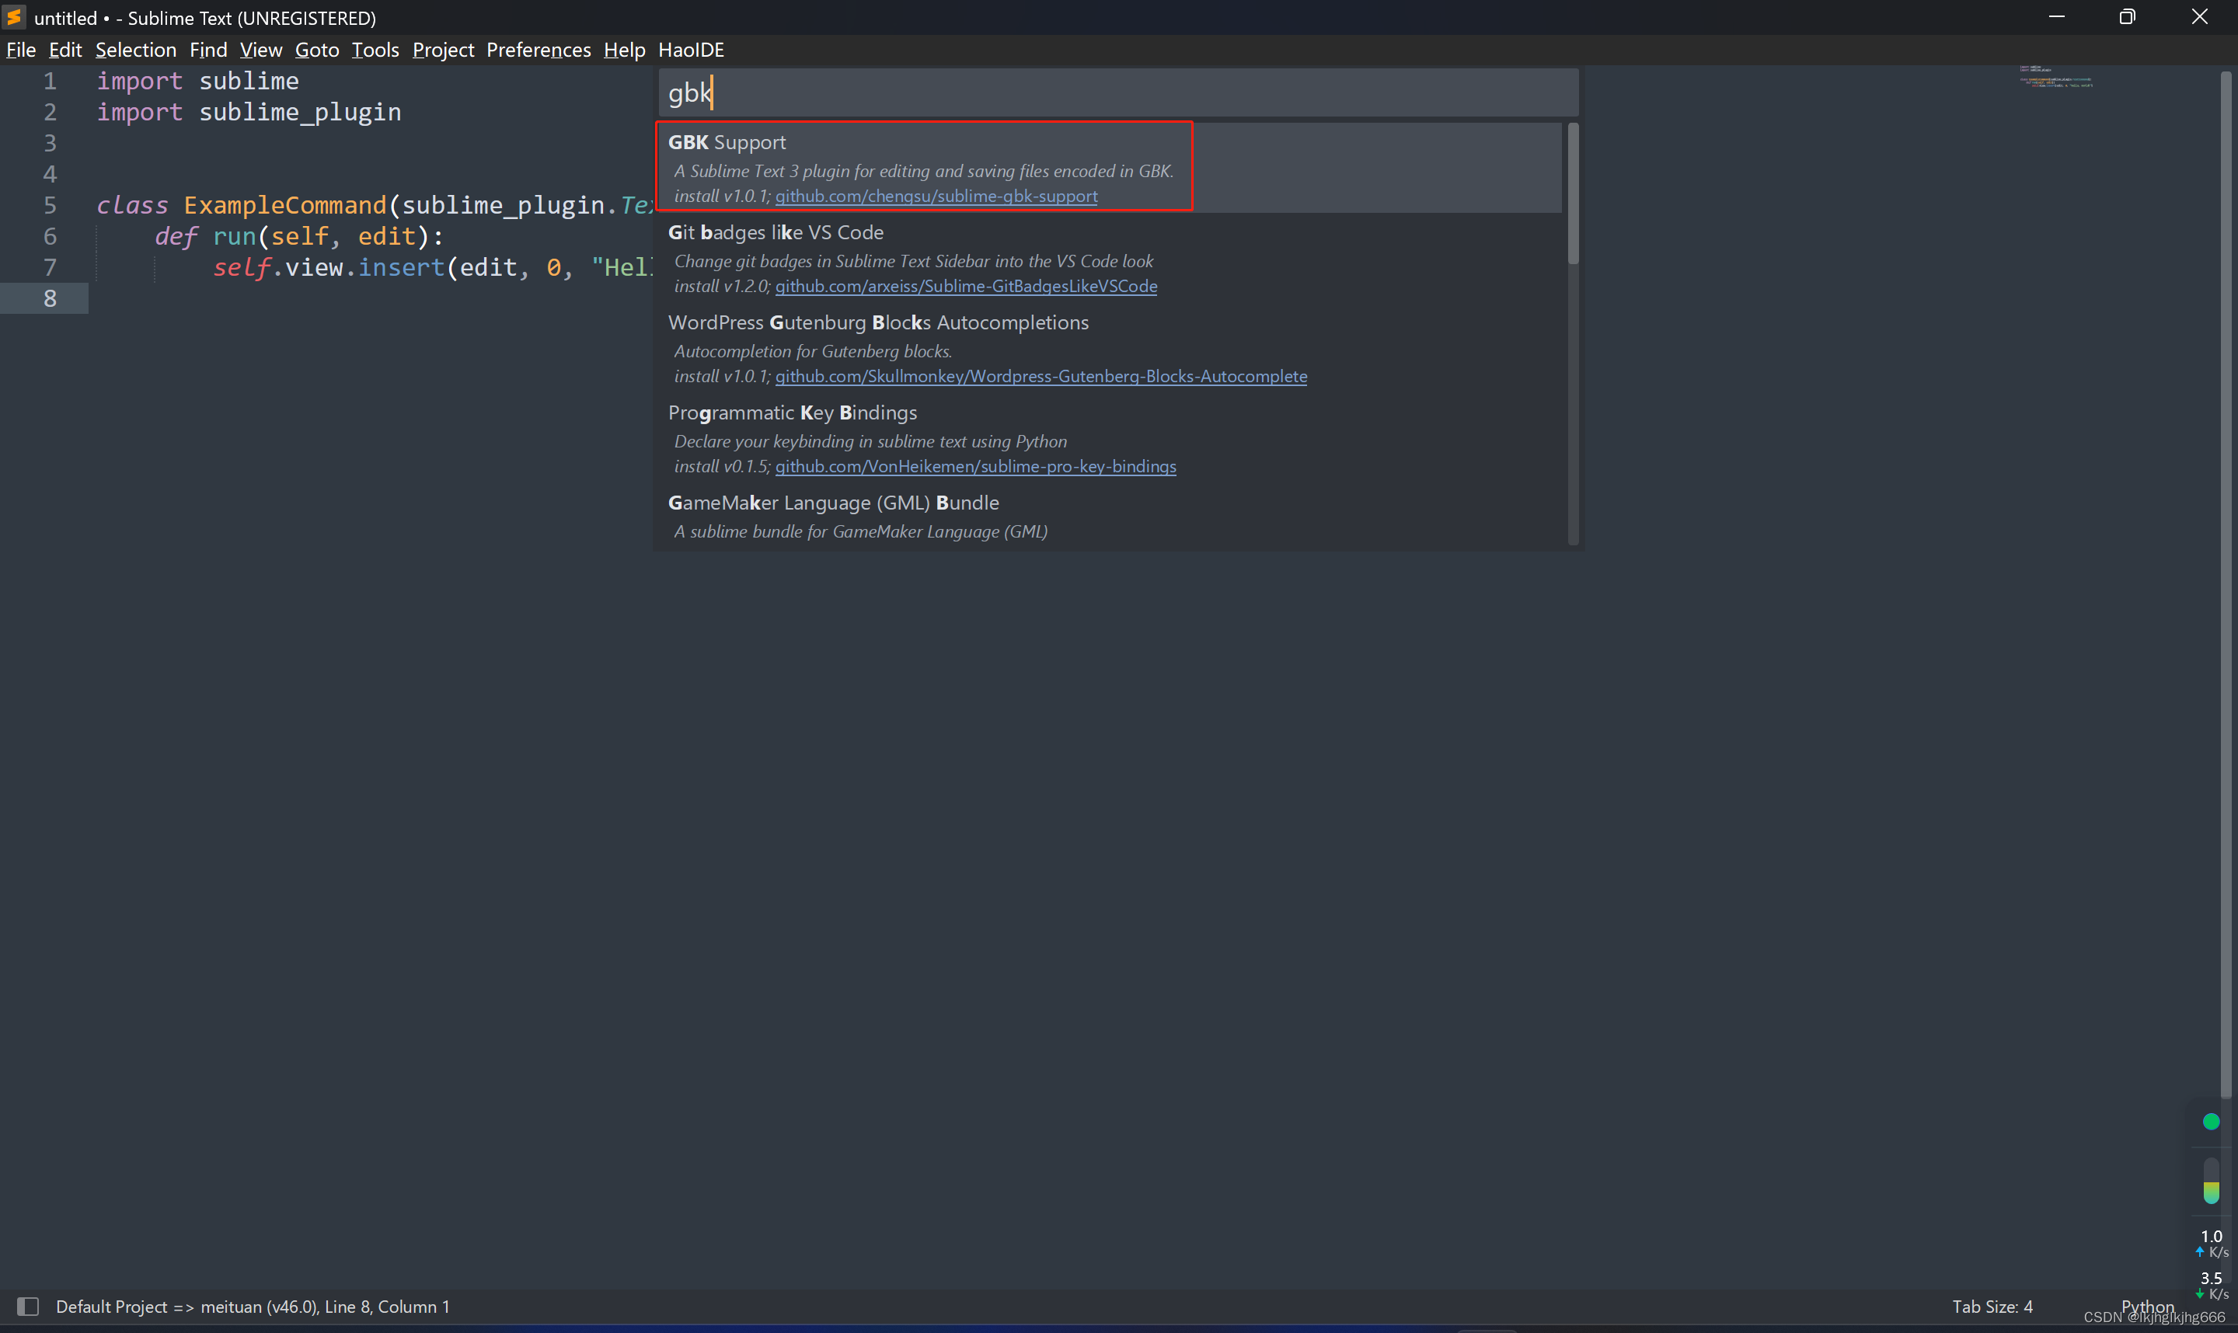Viewport: 2238px width, 1333px height.
Task: Open the Tools menu
Action: pos(375,50)
